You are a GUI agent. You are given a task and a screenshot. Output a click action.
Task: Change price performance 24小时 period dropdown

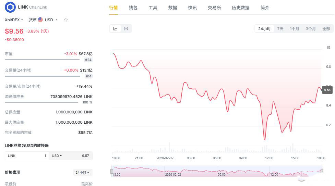click(x=82, y=173)
